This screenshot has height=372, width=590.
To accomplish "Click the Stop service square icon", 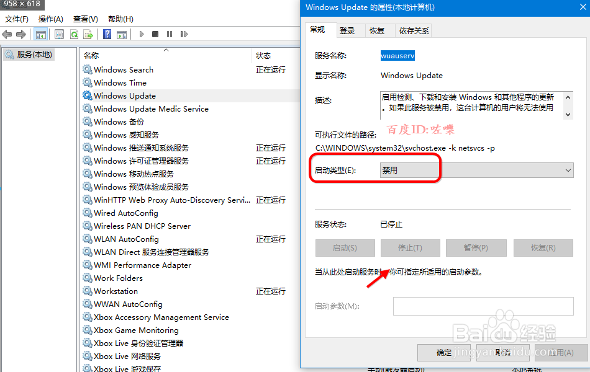I will pos(155,34).
